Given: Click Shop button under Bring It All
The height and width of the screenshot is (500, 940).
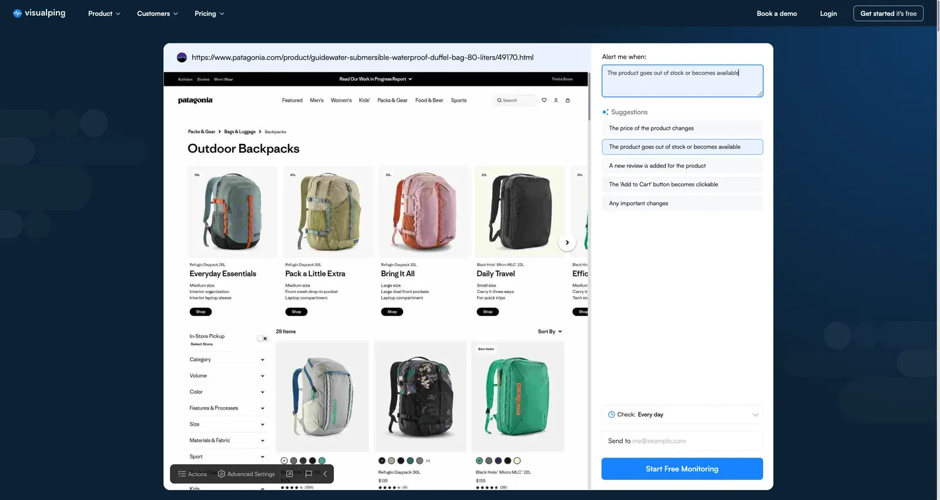Looking at the screenshot, I should coord(392,312).
